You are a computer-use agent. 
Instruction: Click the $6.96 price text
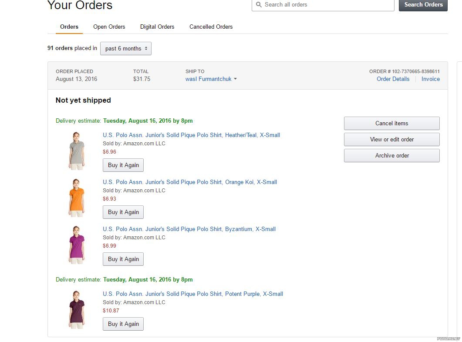109,152
